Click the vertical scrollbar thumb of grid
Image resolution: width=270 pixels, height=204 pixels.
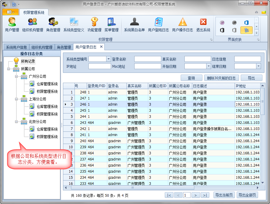click(x=262, y=102)
